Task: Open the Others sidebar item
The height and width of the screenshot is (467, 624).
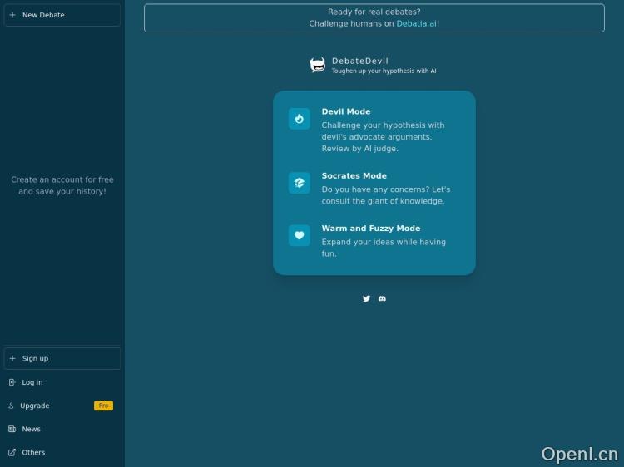Action: 33,452
